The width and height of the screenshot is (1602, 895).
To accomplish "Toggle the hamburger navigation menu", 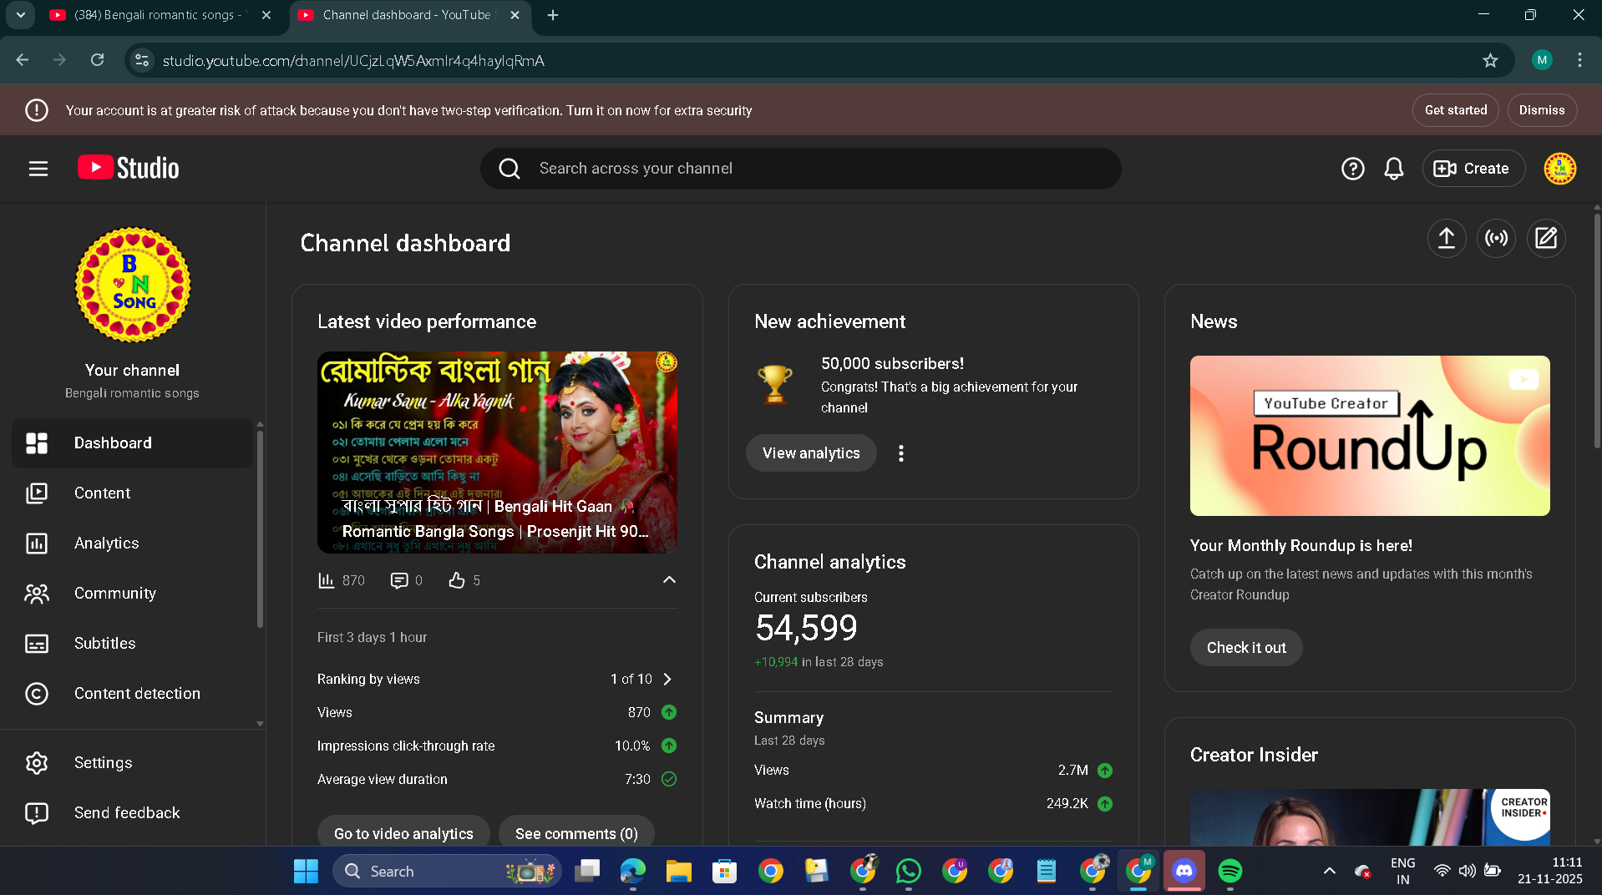I will (38, 169).
